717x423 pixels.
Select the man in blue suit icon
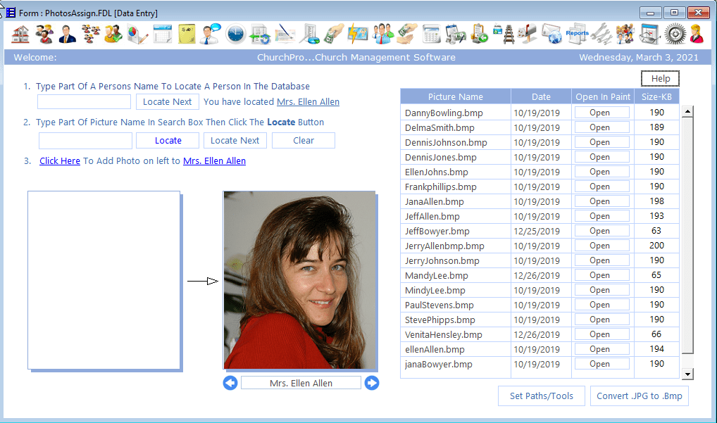67,34
